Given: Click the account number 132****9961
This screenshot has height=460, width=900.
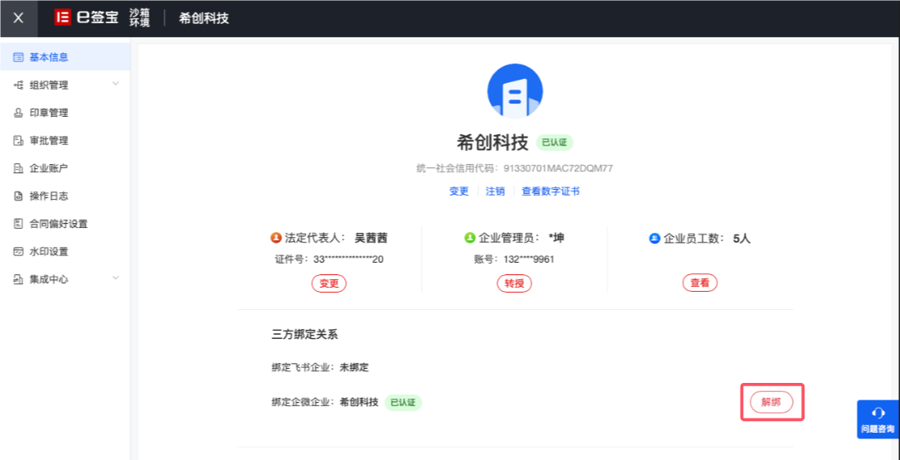Looking at the screenshot, I should point(529,259).
